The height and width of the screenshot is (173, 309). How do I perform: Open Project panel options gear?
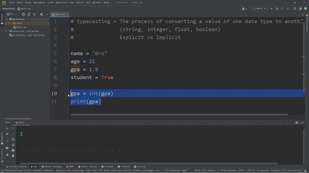coord(42,14)
